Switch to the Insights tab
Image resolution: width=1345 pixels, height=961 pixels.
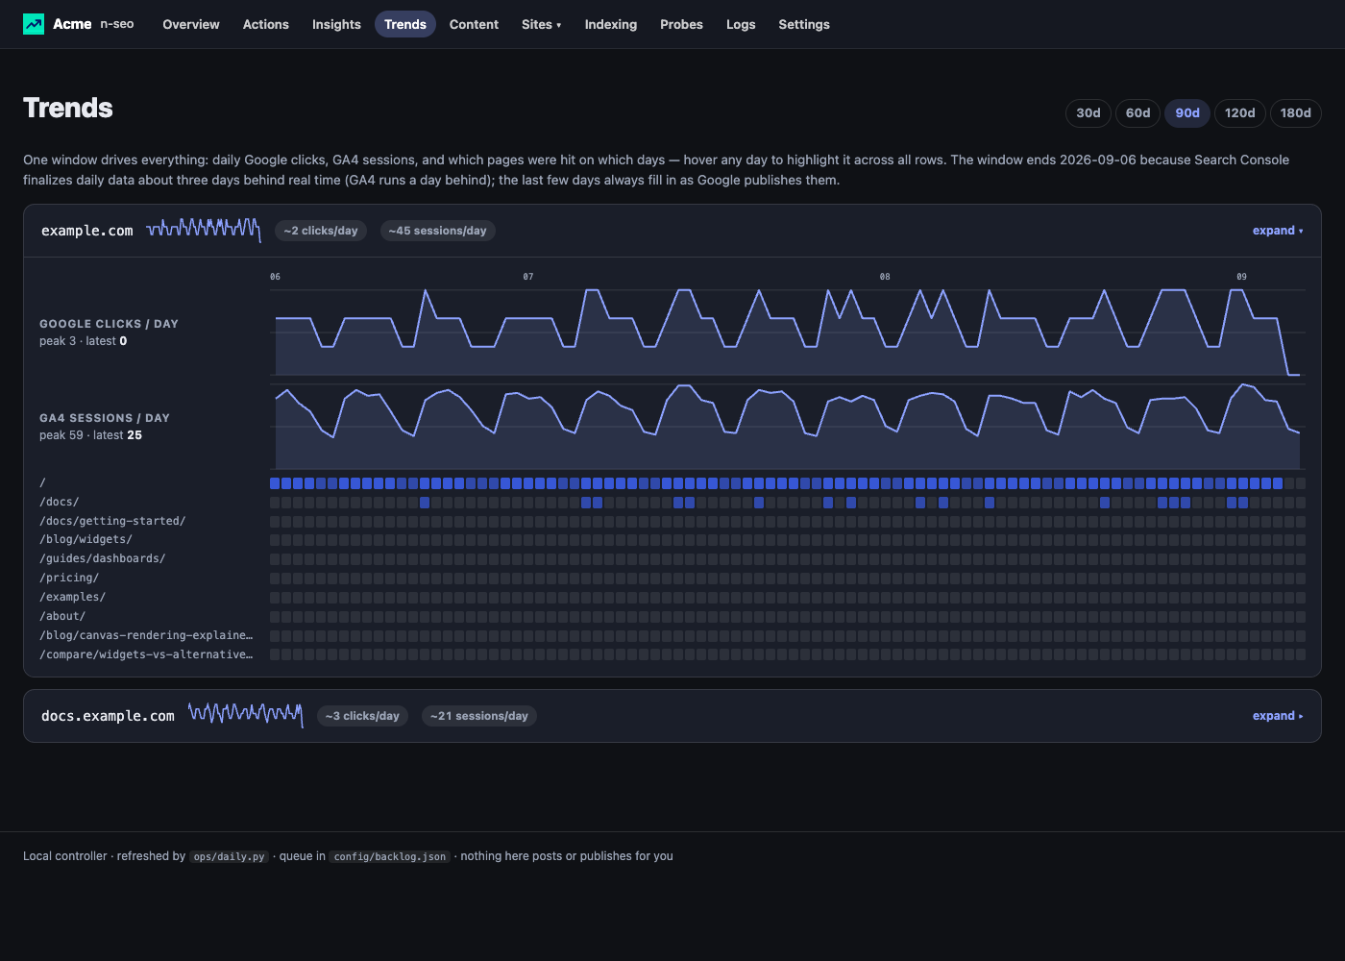pyautogui.click(x=336, y=24)
